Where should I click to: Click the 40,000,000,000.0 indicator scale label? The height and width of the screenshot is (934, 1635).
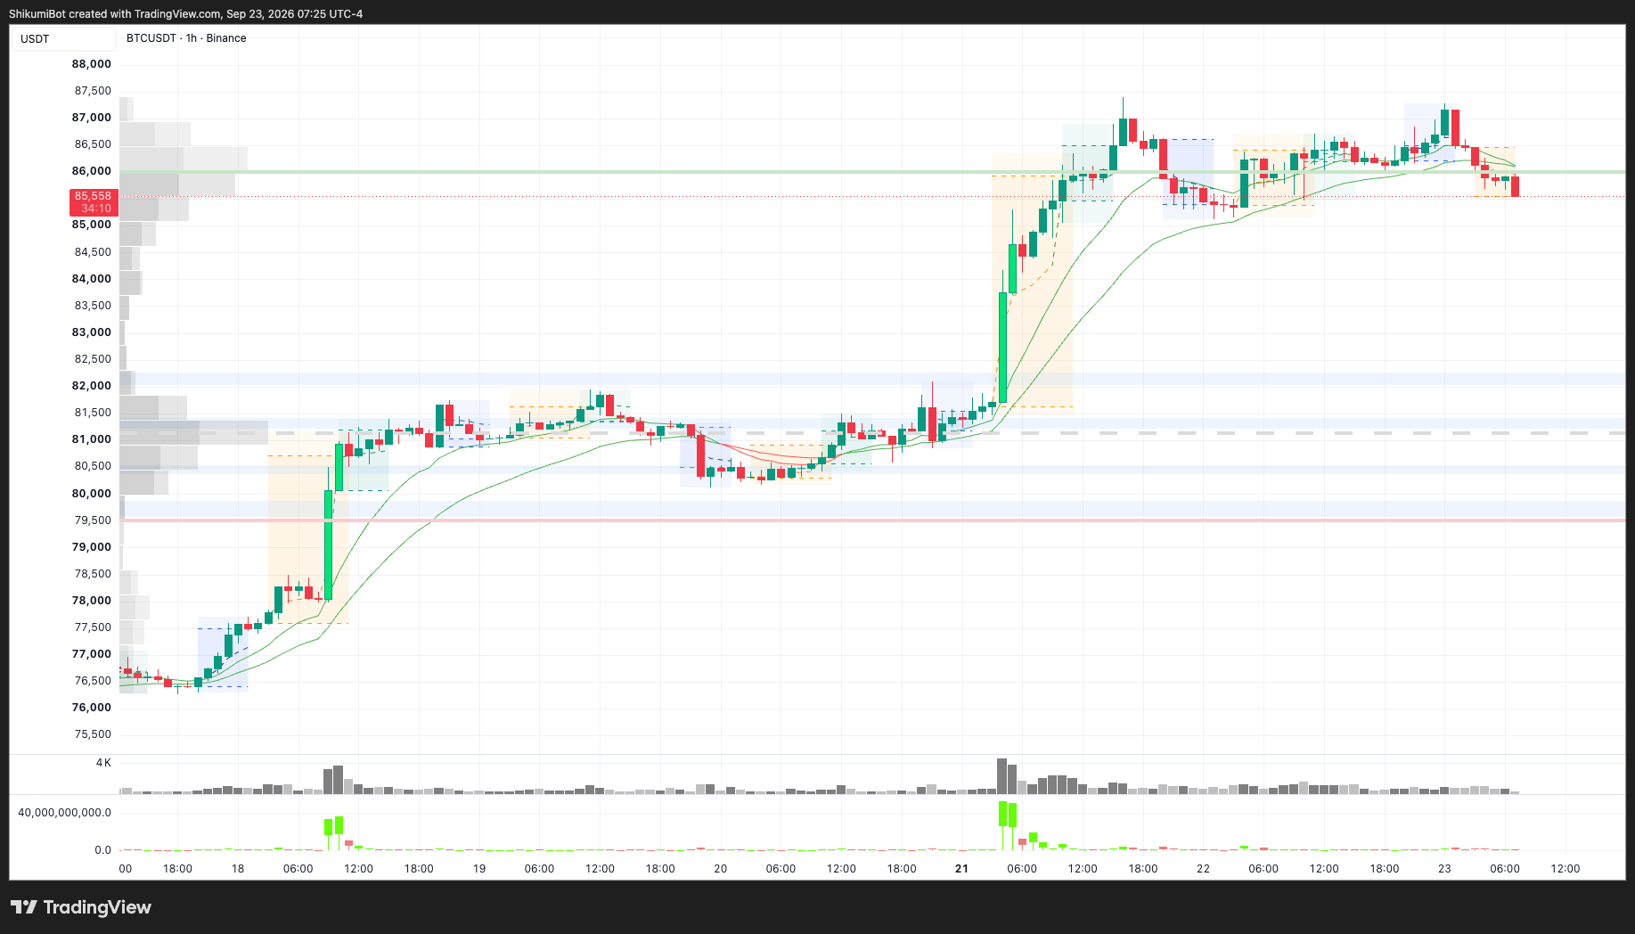(x=64, y=813)
